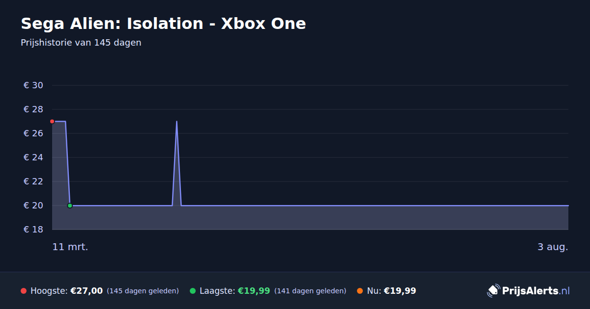590x309 pixels.
Task: Click the 145 dagen geleden note
Action: [x=143, y=291]
